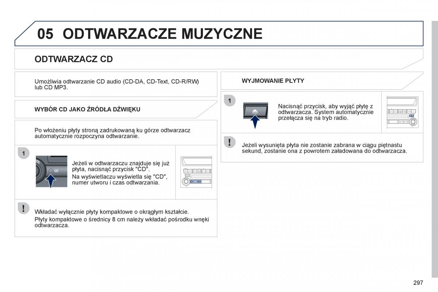The width and height of the screenshot is (438, 292).
Task: Select heading 'WYBÓR CD JAKO ŹRÓDŁA DŹWIĘKU'
Action: tap(87, 109)
